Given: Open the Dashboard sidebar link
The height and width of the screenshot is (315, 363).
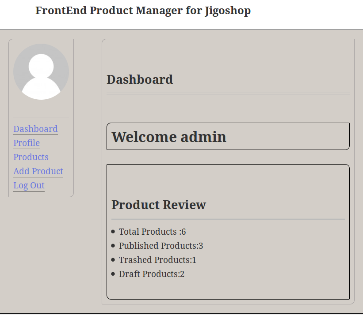Looking at the screenshot, I should [x=35, y=129].
